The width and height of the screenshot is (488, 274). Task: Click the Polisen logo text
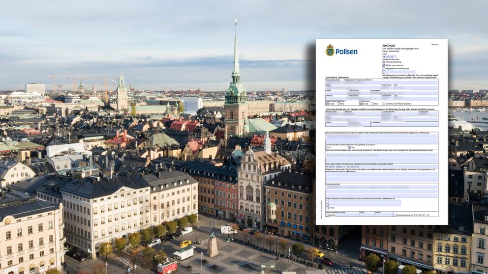[x=346, y=52]
